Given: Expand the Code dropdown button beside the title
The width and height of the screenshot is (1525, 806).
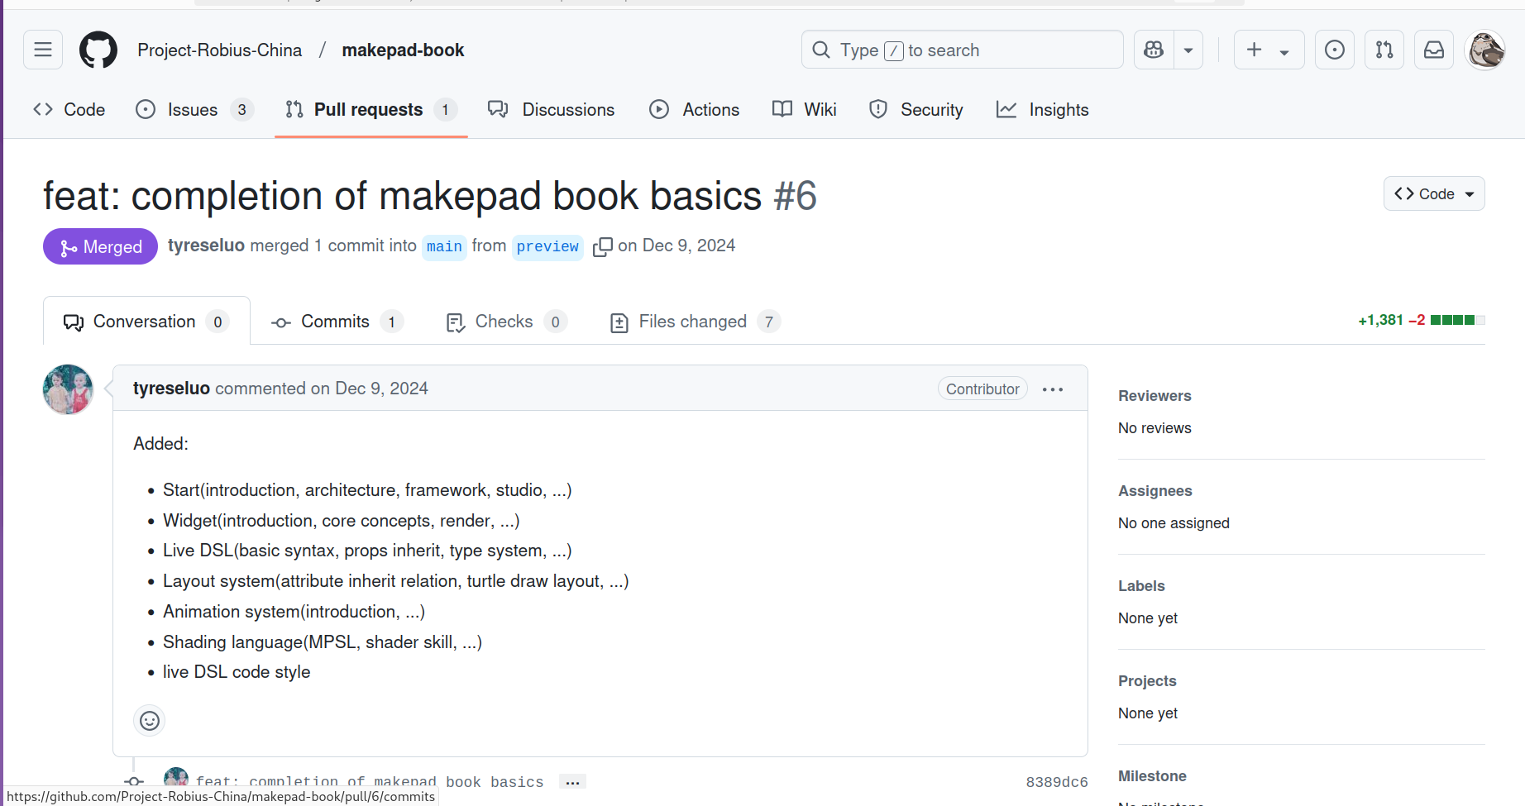Looking at the screenshot, I should (1434, 193).
